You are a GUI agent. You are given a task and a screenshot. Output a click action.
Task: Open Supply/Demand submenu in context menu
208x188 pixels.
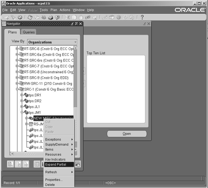point(59,145)
